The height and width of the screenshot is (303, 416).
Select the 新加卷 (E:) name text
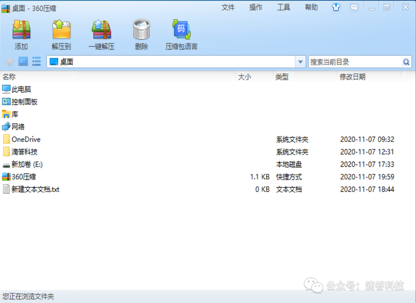click(27, 164)
